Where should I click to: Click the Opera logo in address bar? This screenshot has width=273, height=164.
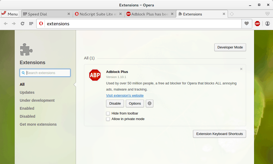point(41,23)
